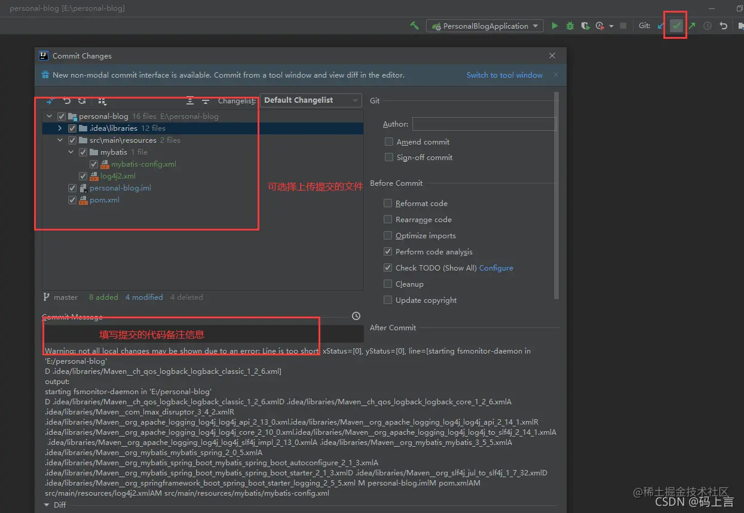Select log4j2.xml in the tree
Screen dimensions: 744x513
pyautogui.click(x=118, y=176)
